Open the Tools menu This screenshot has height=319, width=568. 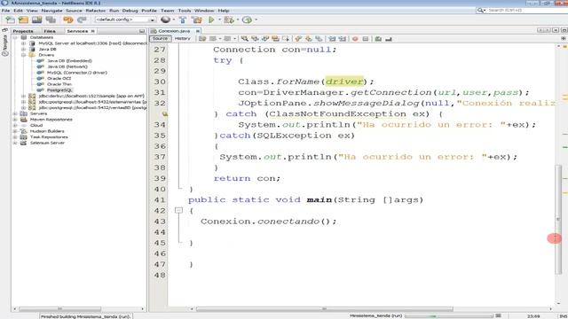pyautogui.click(x=185, y=11)
